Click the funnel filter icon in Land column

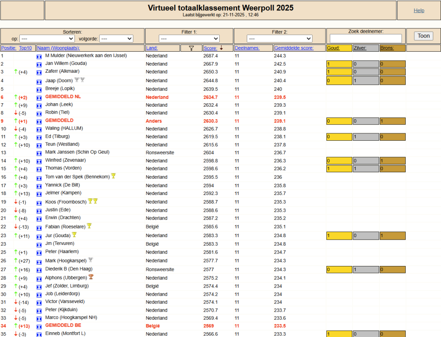pyautogui.click(x=191, y=48)
